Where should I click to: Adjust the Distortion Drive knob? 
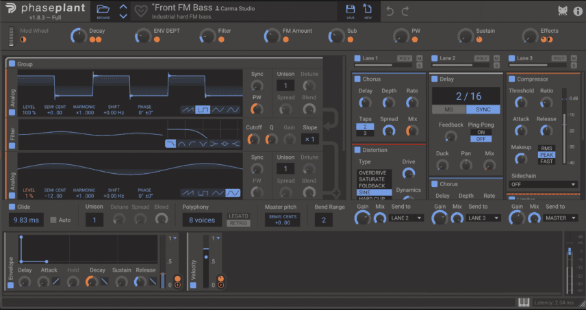pos(408,174)
